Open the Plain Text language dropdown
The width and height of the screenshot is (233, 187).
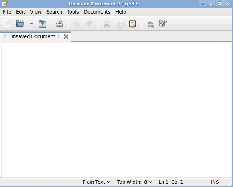[x=96, y=182]
